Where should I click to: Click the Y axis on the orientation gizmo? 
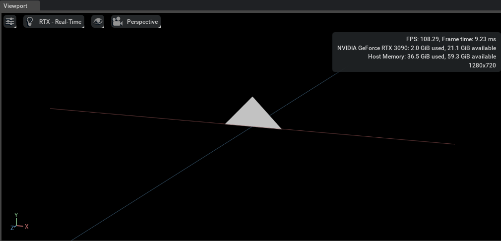coord(16,216)
